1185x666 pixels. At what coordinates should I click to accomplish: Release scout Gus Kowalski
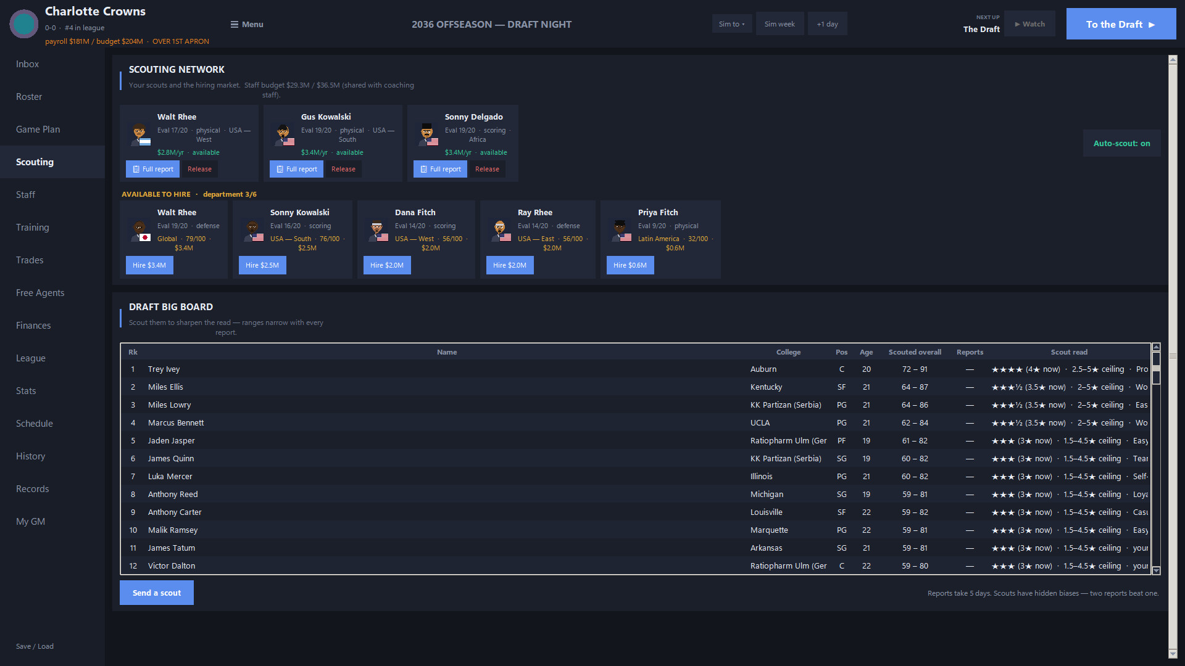point(343,169)
